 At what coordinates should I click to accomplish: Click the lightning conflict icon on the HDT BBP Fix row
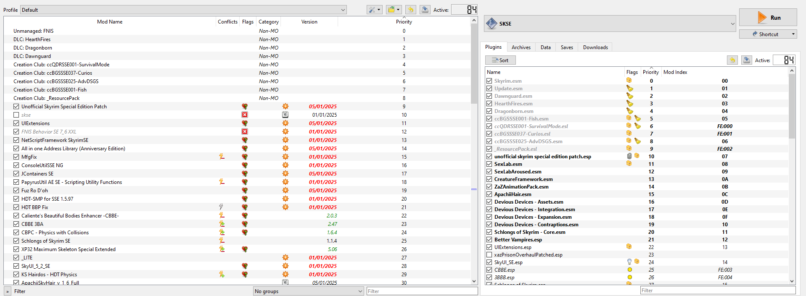(221, 207)
